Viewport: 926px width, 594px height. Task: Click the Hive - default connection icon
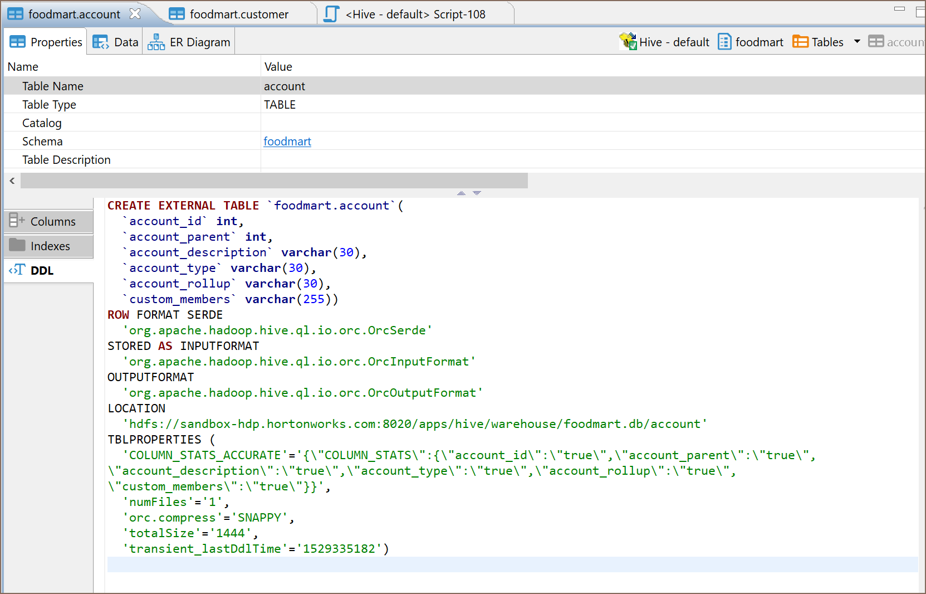coord(628,42)
